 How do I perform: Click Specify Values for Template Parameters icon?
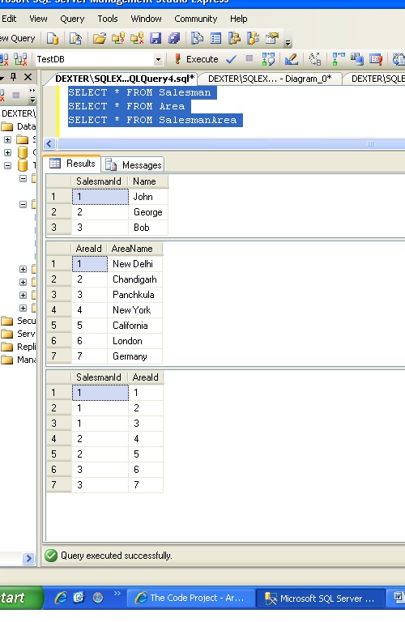pos(315,59)
